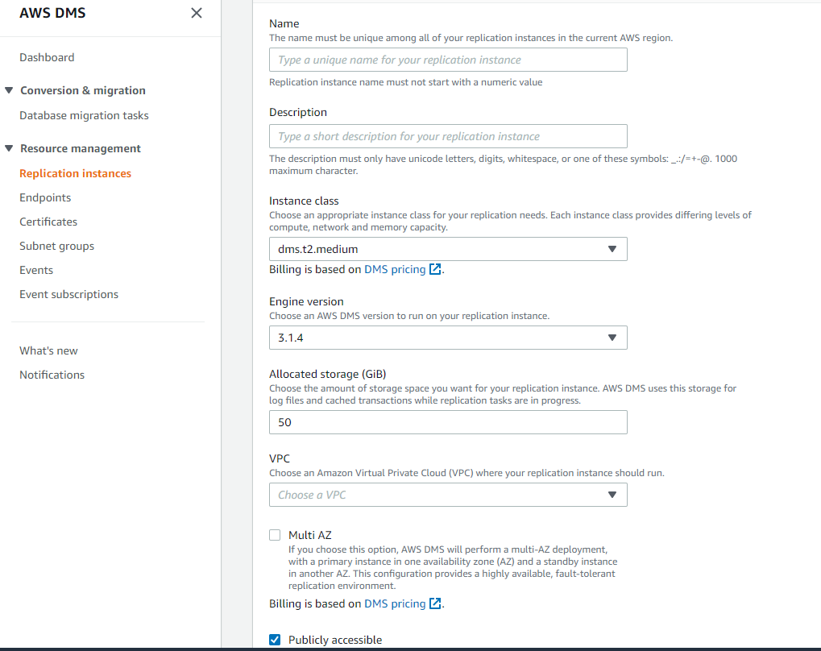This screenshot has width=821, height=651.
Task: Collapse the Resource management section
Action: click(x=9, y=148)
